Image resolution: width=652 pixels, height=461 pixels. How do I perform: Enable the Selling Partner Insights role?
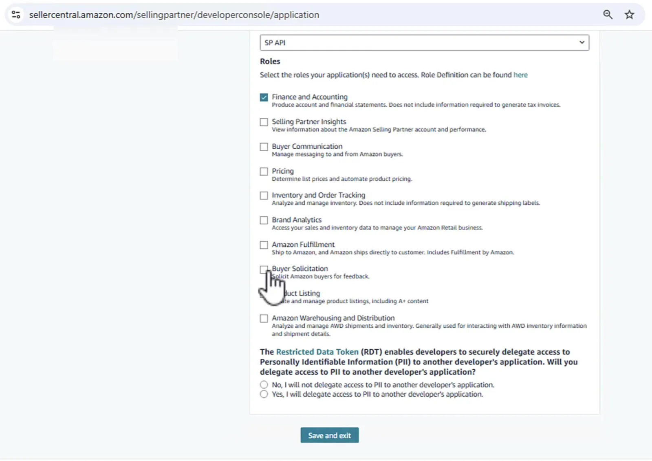click(264, 122)
